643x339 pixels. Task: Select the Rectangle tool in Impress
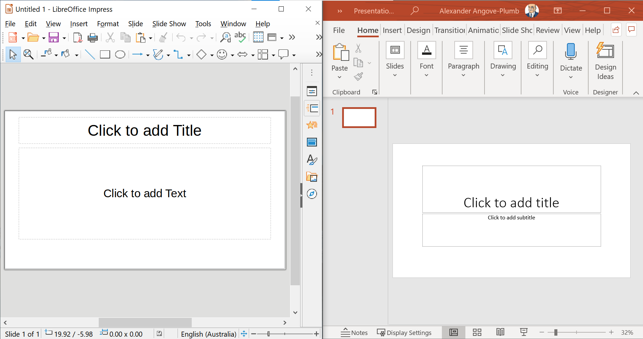coord(105,54)
